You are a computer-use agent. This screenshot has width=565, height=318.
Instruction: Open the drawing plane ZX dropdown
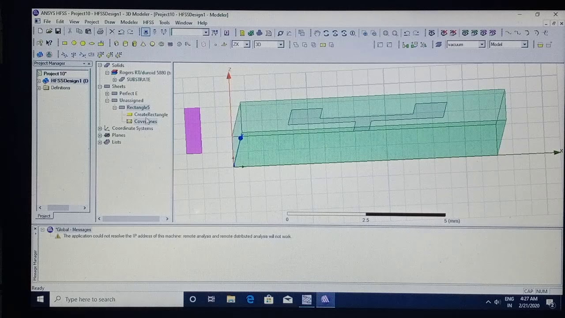coord(247,44)
